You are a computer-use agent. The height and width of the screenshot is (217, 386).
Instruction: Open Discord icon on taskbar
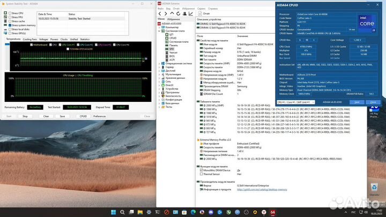(x=211, y=212)
